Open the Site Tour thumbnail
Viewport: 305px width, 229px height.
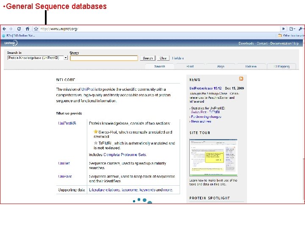click(x=213, y=157)
